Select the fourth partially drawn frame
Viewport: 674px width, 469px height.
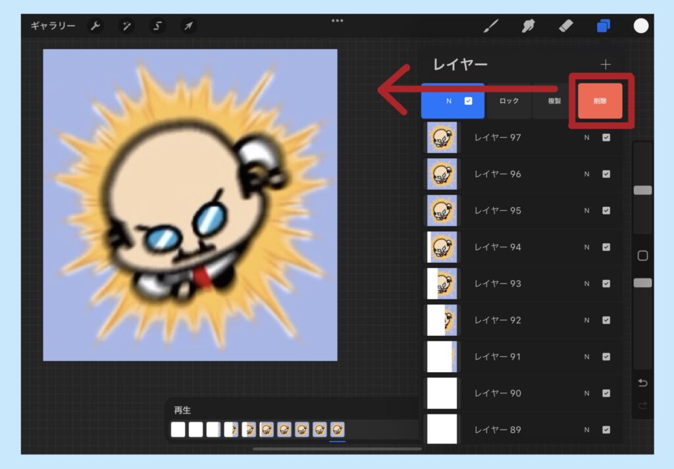tap(231, 429)
